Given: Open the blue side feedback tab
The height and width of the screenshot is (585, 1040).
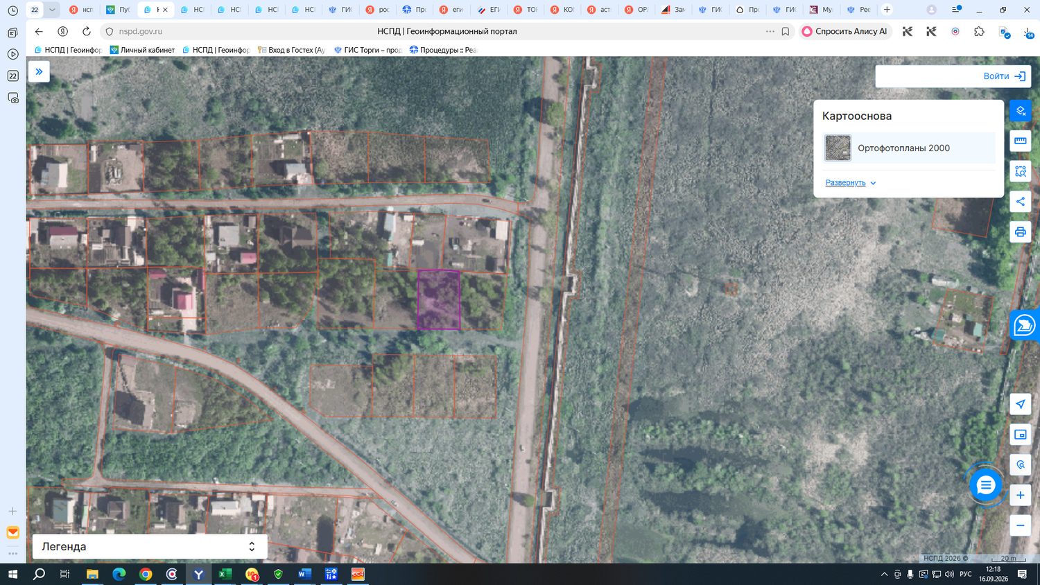Looking at the screenshot, I should pyautogui.click(x=1025, y=324).
